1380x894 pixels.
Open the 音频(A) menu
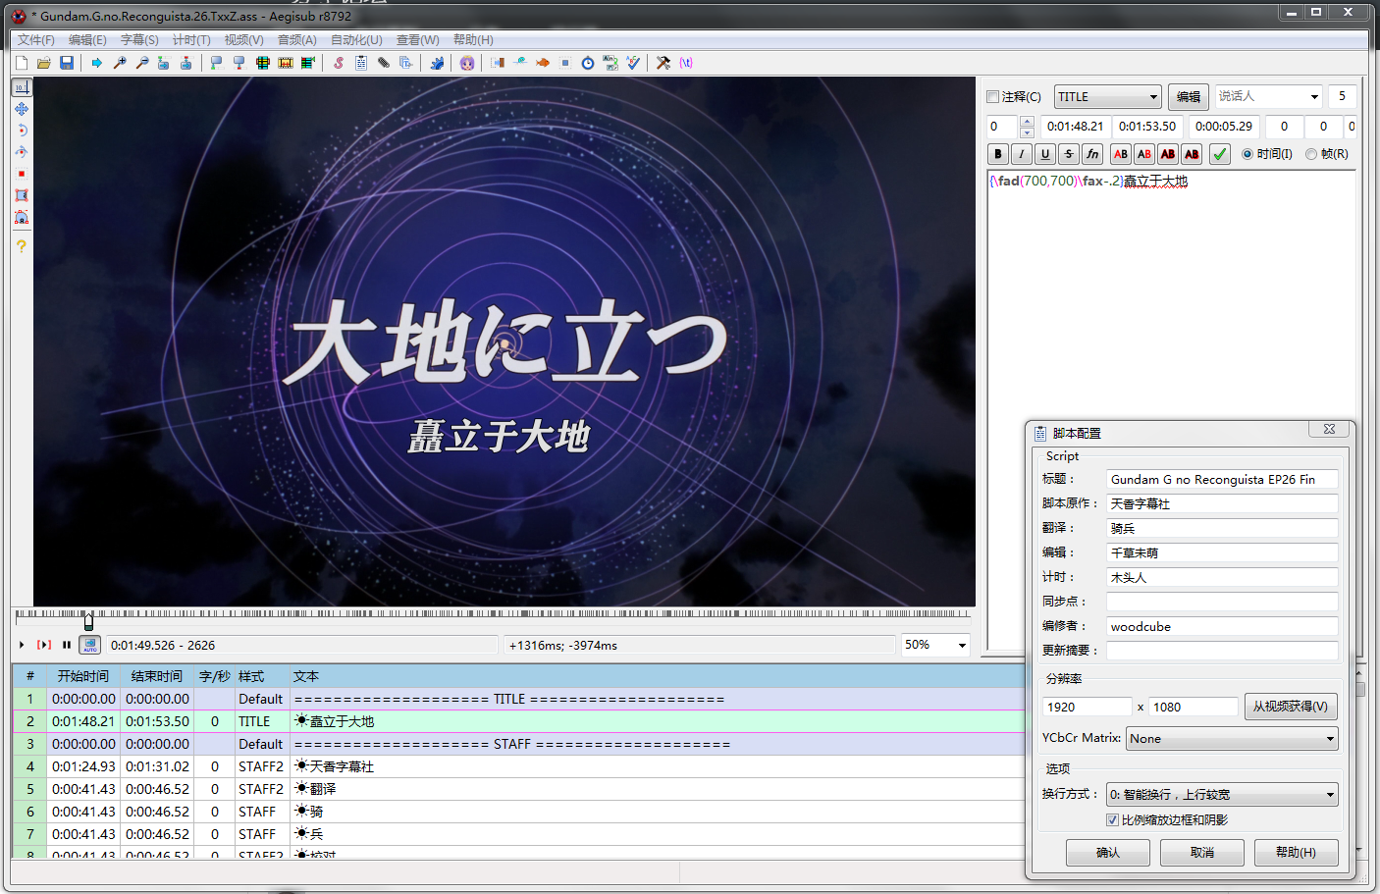point(296,40)
